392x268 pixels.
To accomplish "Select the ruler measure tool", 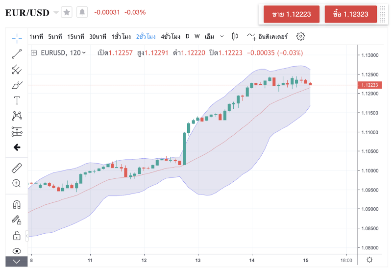I will tap(17, 168).
